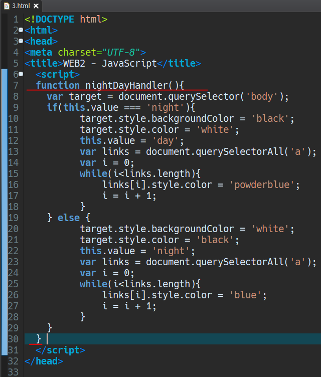This screenshot has width=321, height=377.
Task: Click the if keyword on line 9
Action: point(52,108)
